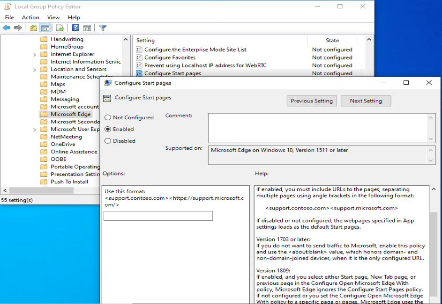Click the Filter funnel toolbar icon
Image resolution: width=442 pixels, height=304 pixels.
coord(103,28)
